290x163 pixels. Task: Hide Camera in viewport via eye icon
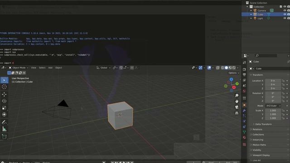285,10
